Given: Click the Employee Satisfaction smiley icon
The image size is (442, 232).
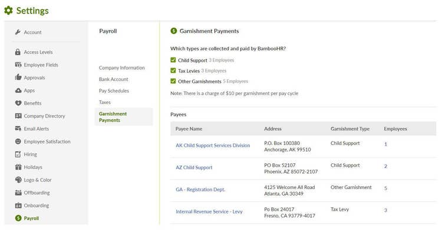Looking at the screenshot, I should point(18,142).
